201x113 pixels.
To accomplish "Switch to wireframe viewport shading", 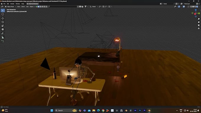I will tap(191, 6).
